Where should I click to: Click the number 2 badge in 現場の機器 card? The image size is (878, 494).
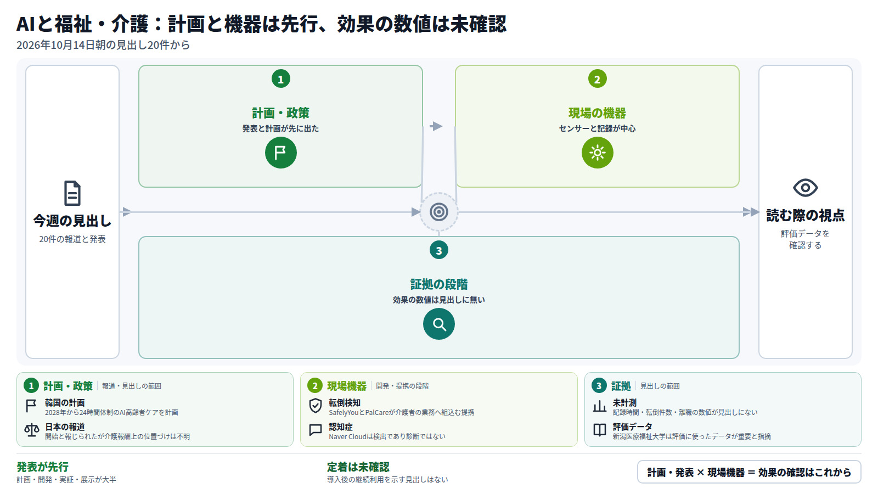click(597, 79)
